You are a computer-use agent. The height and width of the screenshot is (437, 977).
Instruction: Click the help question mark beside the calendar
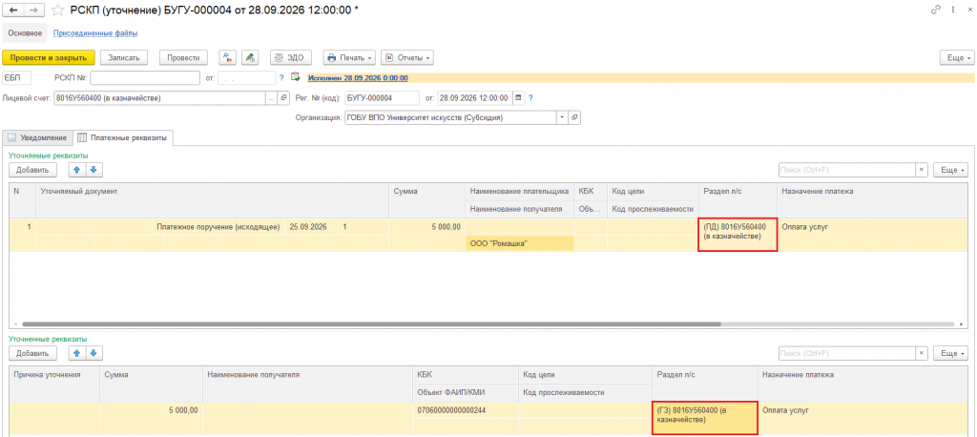(530, 98)
